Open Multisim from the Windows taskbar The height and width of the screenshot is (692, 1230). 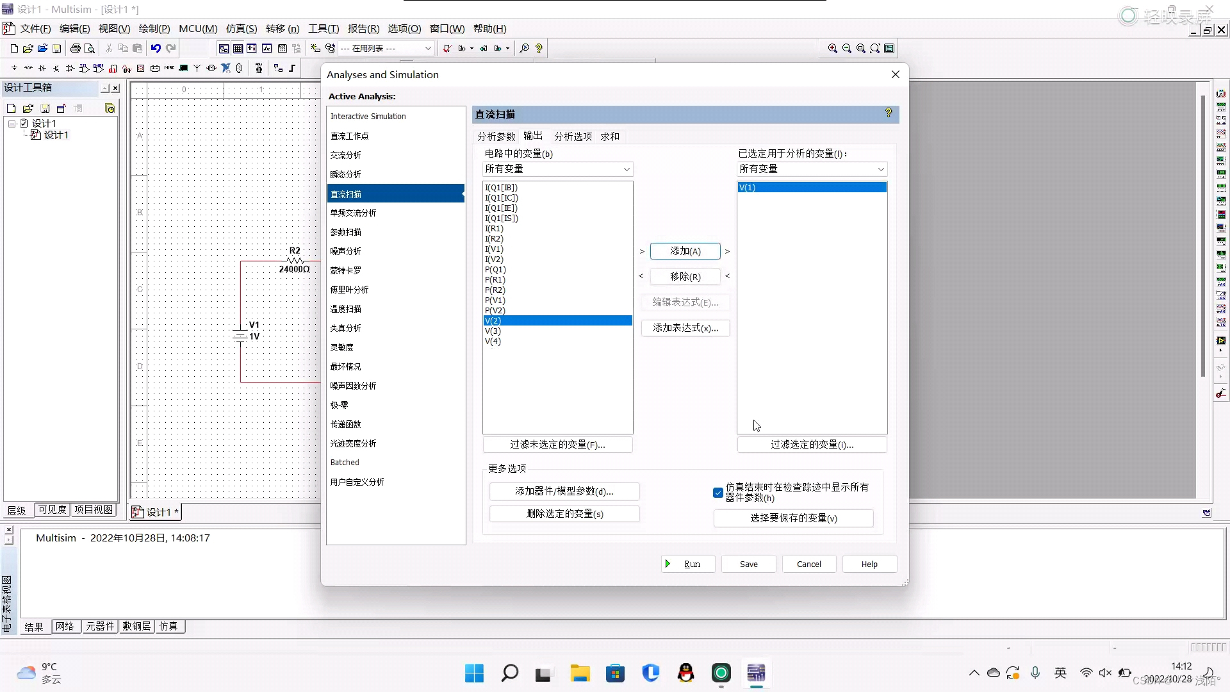757,673
